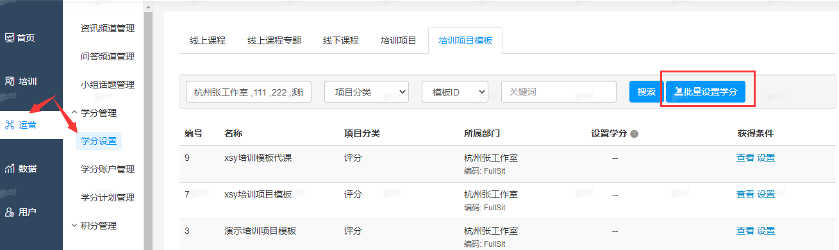This screenshot has width=839, height=250.
Task: Click 查看 for xsy培训模板代课
Action: [x=745, y=158]
